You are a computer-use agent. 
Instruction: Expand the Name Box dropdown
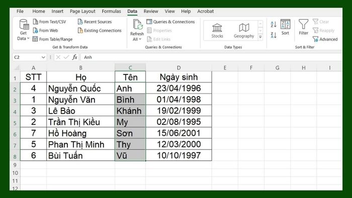coord(43,57)
